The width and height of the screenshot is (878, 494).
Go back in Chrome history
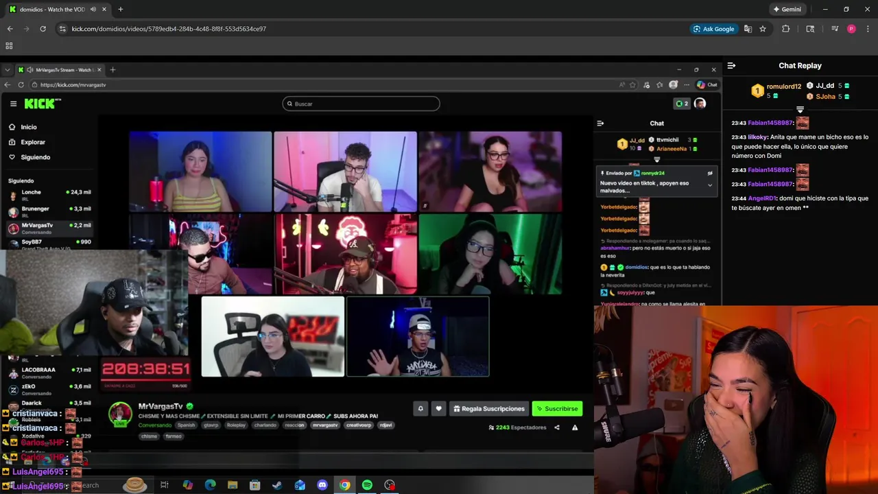pos(10,29)
